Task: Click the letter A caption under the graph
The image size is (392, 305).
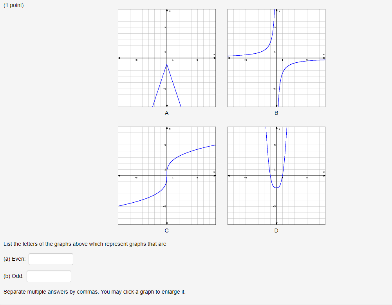Action: (x=167, y=113)
